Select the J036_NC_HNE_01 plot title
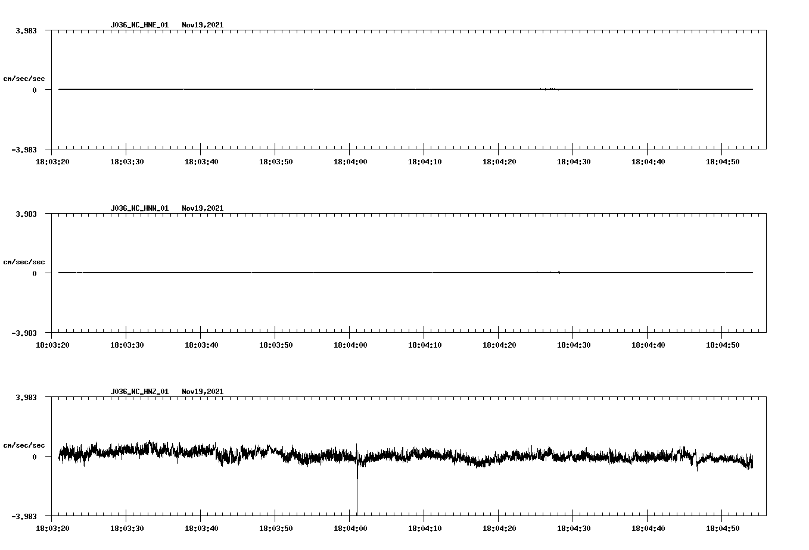809x550 pixels. (x=139, y=25)
